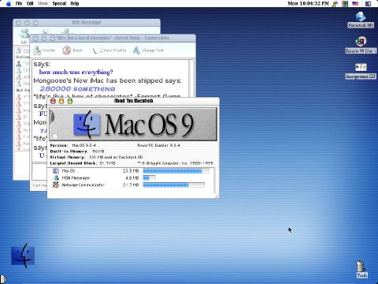Click the second toolbar icon in MSN Messenger window
The height and width of the screenshot is (284, 378).
46,32
